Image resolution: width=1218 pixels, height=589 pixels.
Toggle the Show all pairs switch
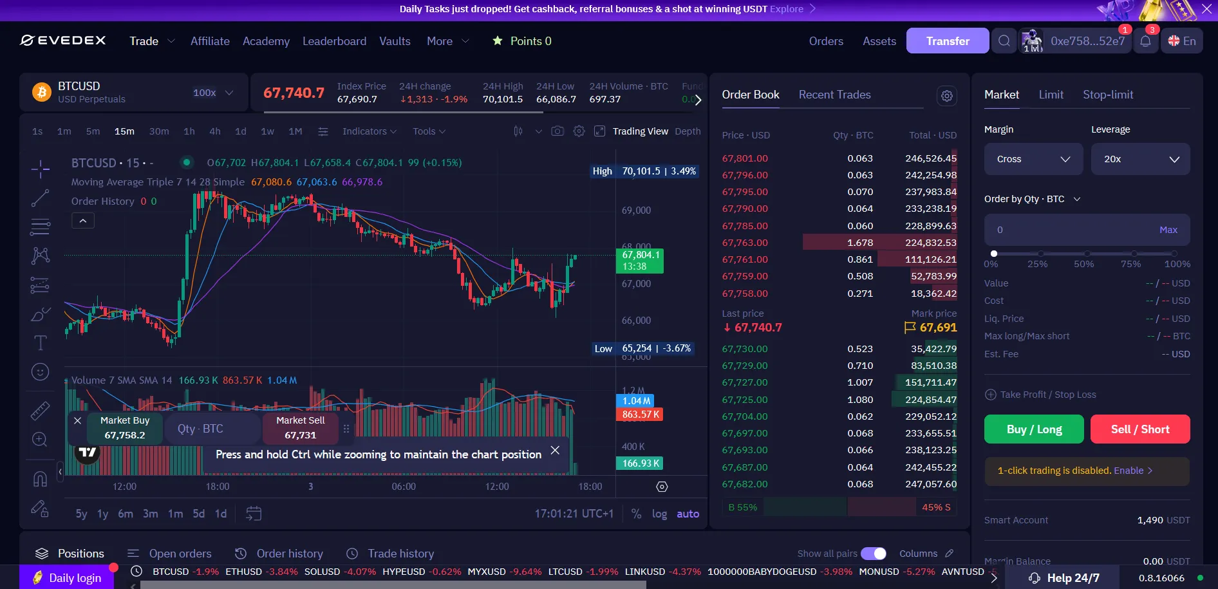click(x=874, y=553)
